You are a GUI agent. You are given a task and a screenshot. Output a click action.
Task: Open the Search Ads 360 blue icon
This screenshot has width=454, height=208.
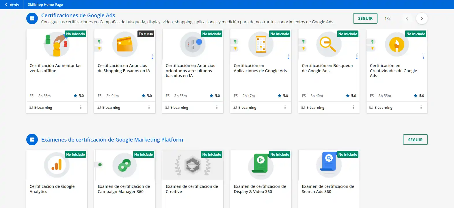click(329, 165)
